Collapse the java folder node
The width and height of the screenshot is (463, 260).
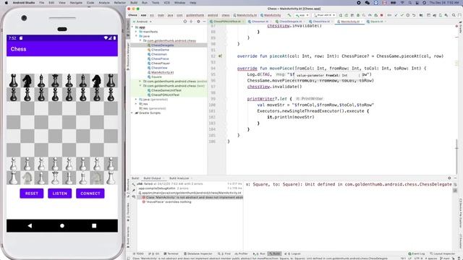click(x=137, y=36)
